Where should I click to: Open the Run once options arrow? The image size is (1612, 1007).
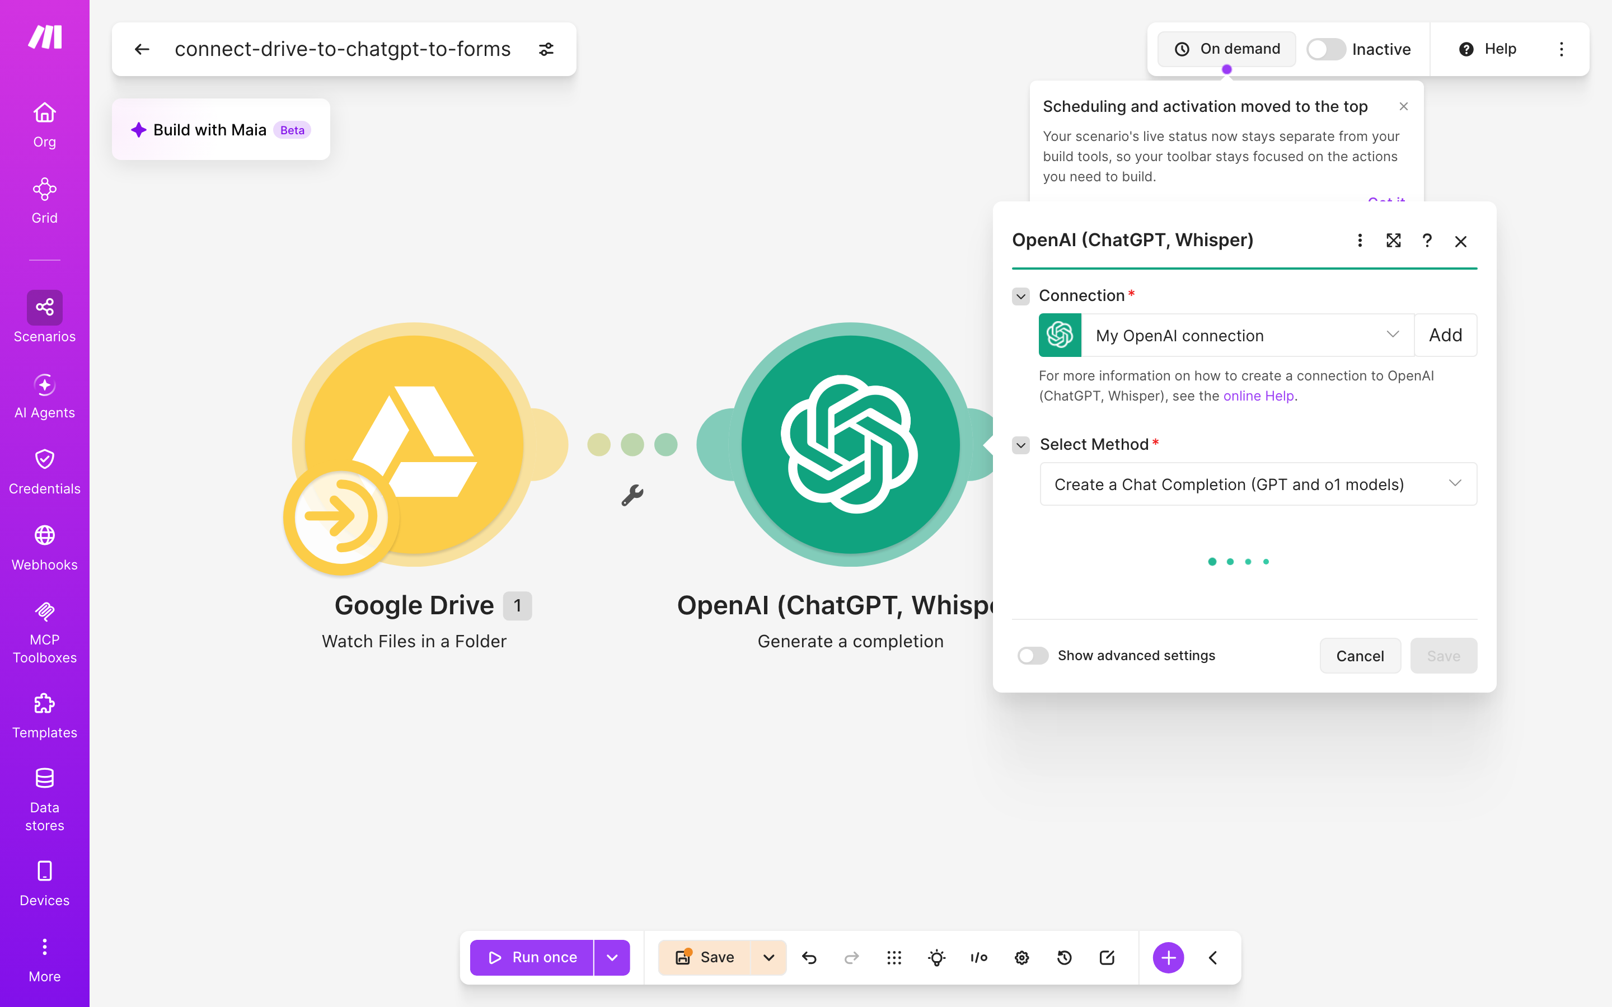(x=612, y=958)
